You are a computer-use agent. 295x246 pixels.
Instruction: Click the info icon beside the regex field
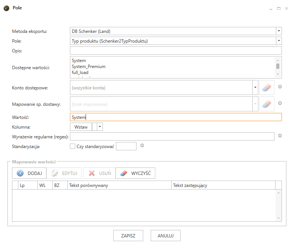(x=280, y=136)
